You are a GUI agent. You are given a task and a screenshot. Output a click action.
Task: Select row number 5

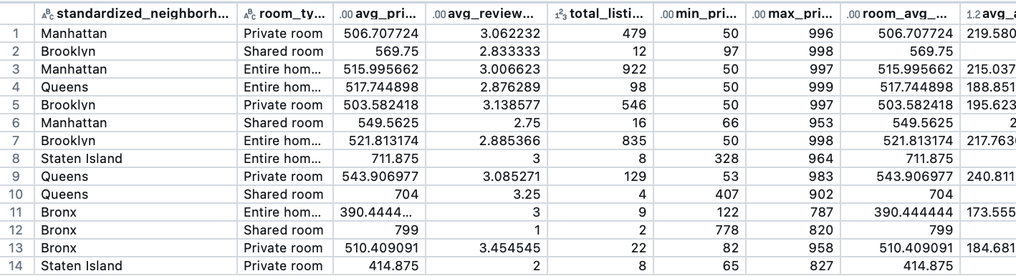(17, 105)
